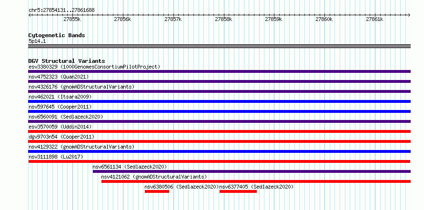The width and height of the screenshot is (424, 210).
Task: Click the esv3380329 (1000GenomesConsortiumPilotProject) label
Action: (94, 67)
